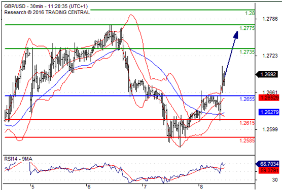283x191 pixels.
Task: Click the date marker 6 on time axis
Action: [89, 186]
